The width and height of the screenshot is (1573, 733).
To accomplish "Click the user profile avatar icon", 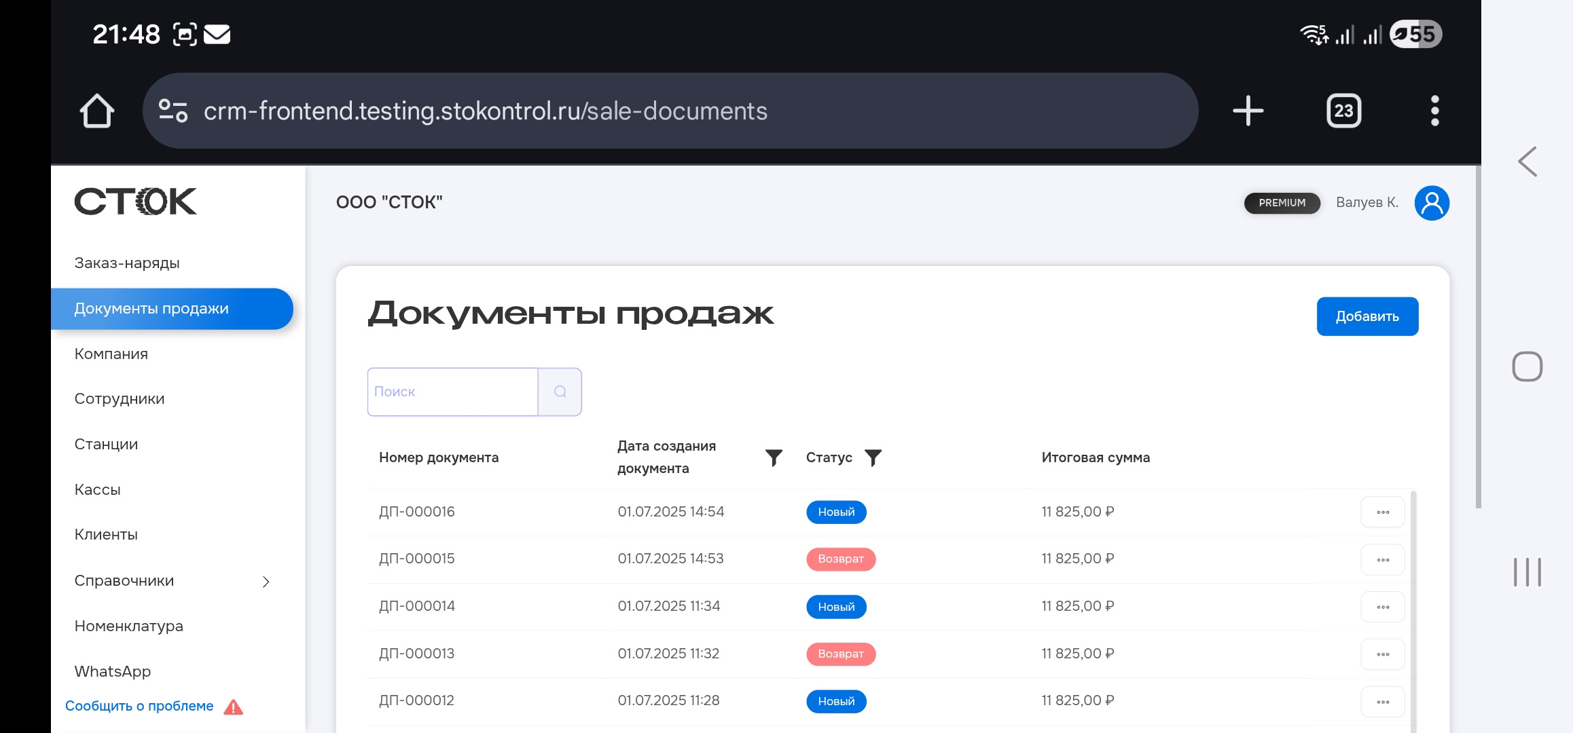I will [1432, 203].
